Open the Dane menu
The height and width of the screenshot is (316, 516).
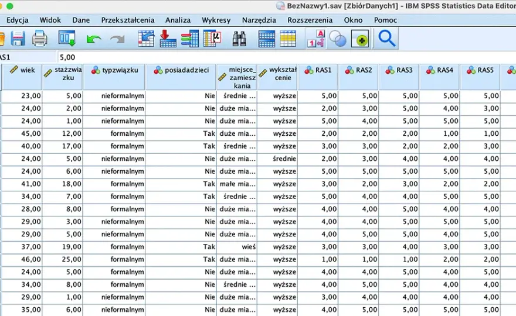coord(81,20)
